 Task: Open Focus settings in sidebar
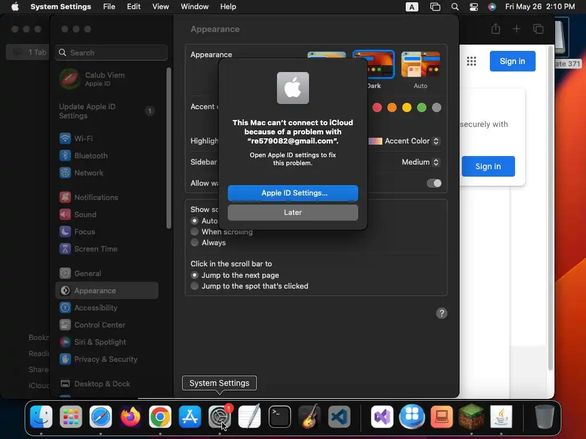[x=107, y=232]
